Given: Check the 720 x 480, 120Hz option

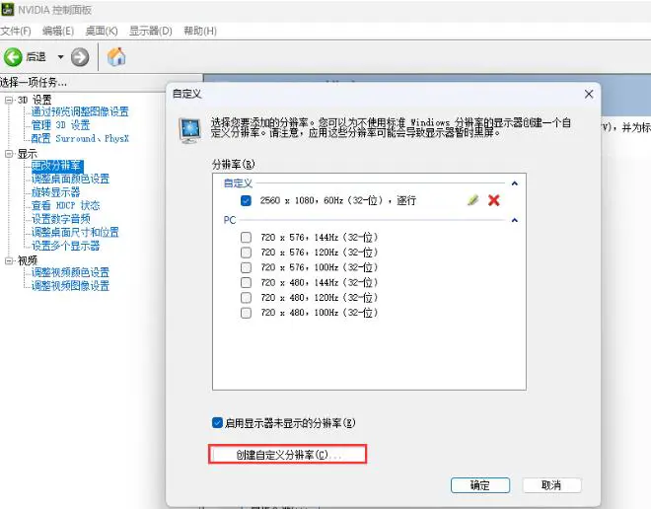Looking at the screenshot, I should coord(246,297).
